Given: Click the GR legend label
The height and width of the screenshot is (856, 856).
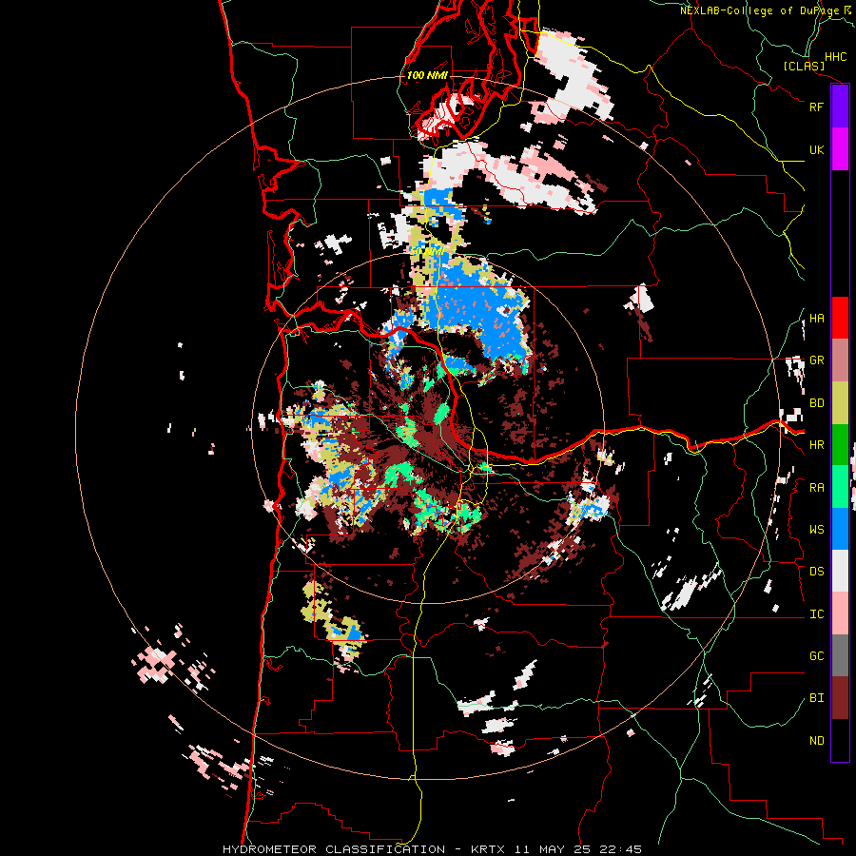Looking at the screenshot, I should point(816,360).
